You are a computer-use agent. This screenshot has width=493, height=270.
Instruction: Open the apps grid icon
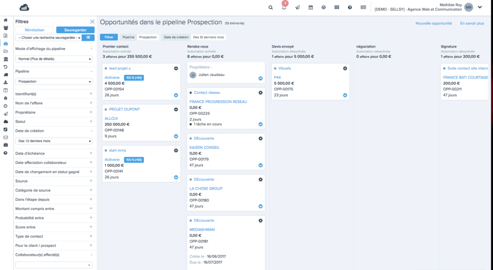[x=337, y=8]
